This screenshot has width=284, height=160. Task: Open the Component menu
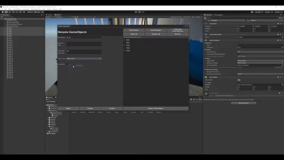pos(26,9)
